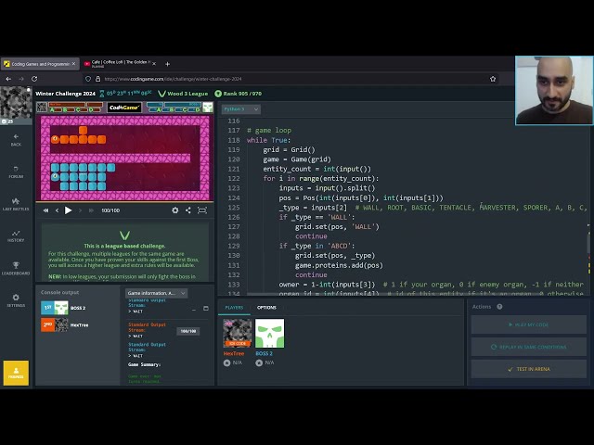Open the History sidebar item
The image size is (594, 445).
click(x=16, y=236)
